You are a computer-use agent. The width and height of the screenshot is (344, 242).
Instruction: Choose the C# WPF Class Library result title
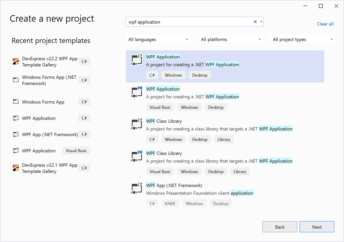click(164, 121)
